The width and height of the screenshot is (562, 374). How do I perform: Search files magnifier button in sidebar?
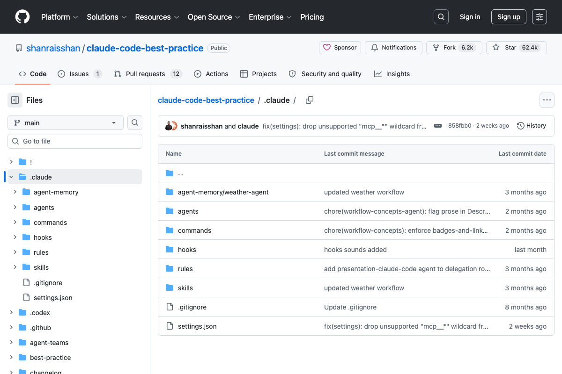135,122
